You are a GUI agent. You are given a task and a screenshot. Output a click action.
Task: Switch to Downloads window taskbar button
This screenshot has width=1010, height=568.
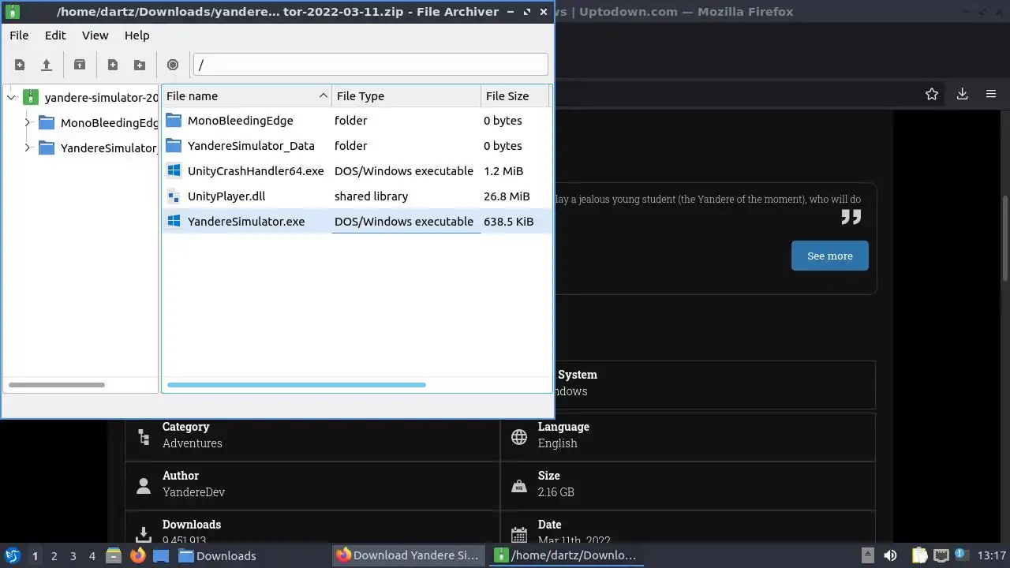252,555
